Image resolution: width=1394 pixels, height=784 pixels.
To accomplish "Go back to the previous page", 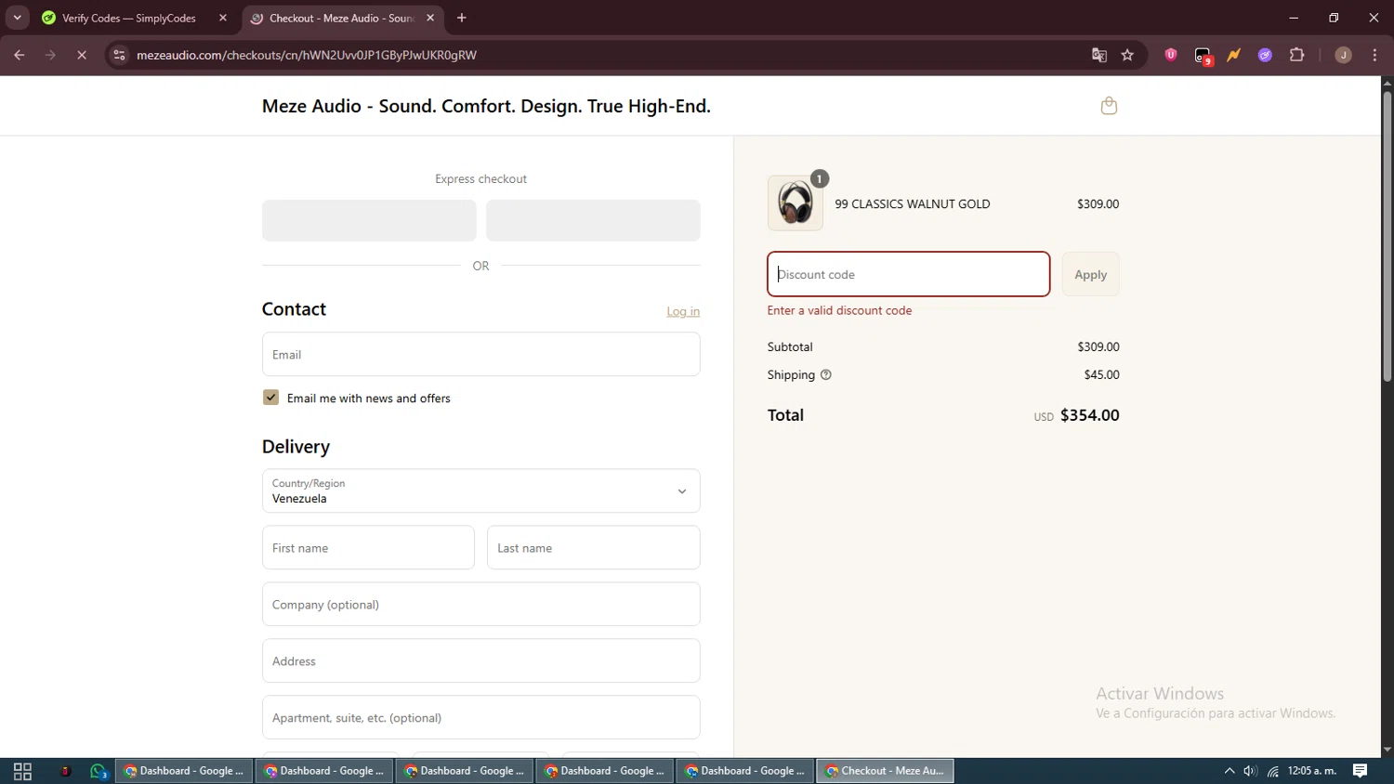I will point(20,56).
